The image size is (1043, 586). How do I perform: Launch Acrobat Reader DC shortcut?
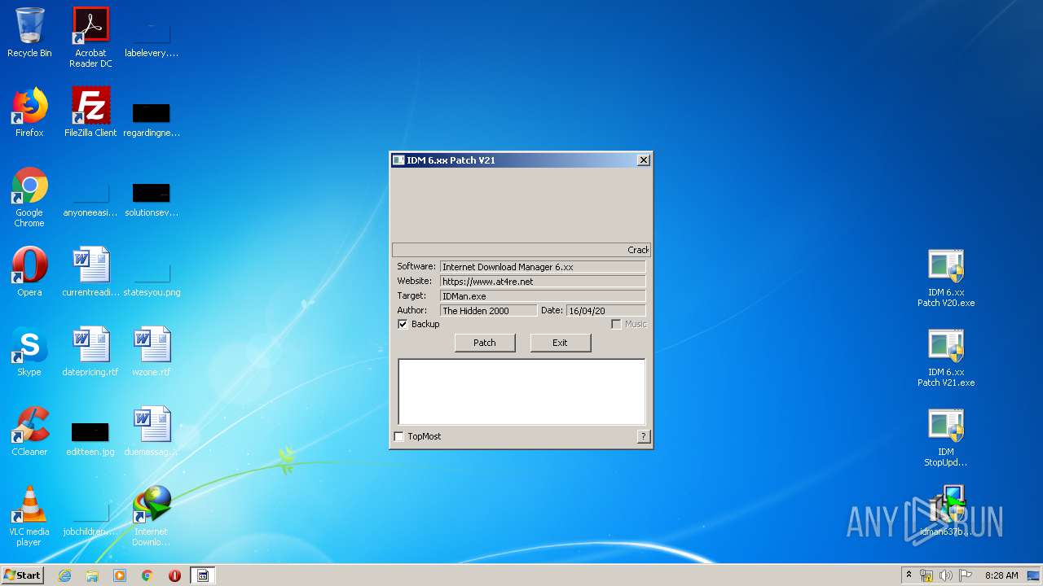(x=90, y=37)
